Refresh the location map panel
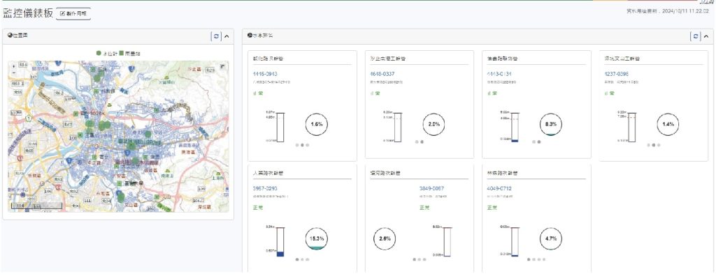 [217, 36]
